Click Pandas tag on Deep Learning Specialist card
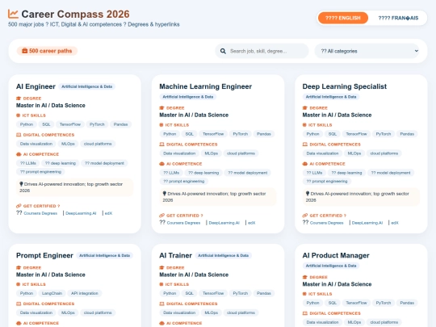 pos(407,134)
